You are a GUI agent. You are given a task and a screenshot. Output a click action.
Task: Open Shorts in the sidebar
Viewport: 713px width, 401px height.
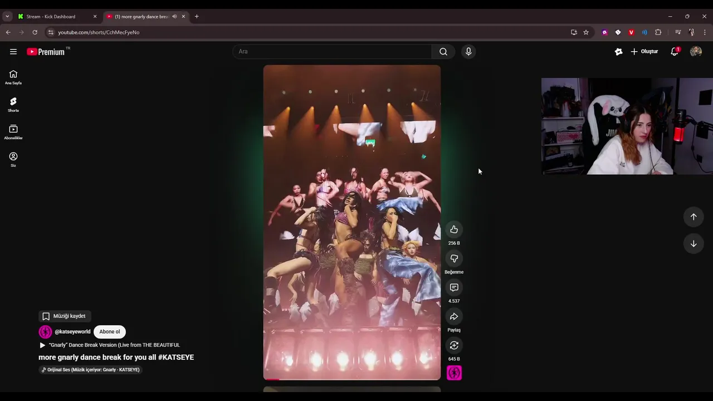click(x=13, y=105)
